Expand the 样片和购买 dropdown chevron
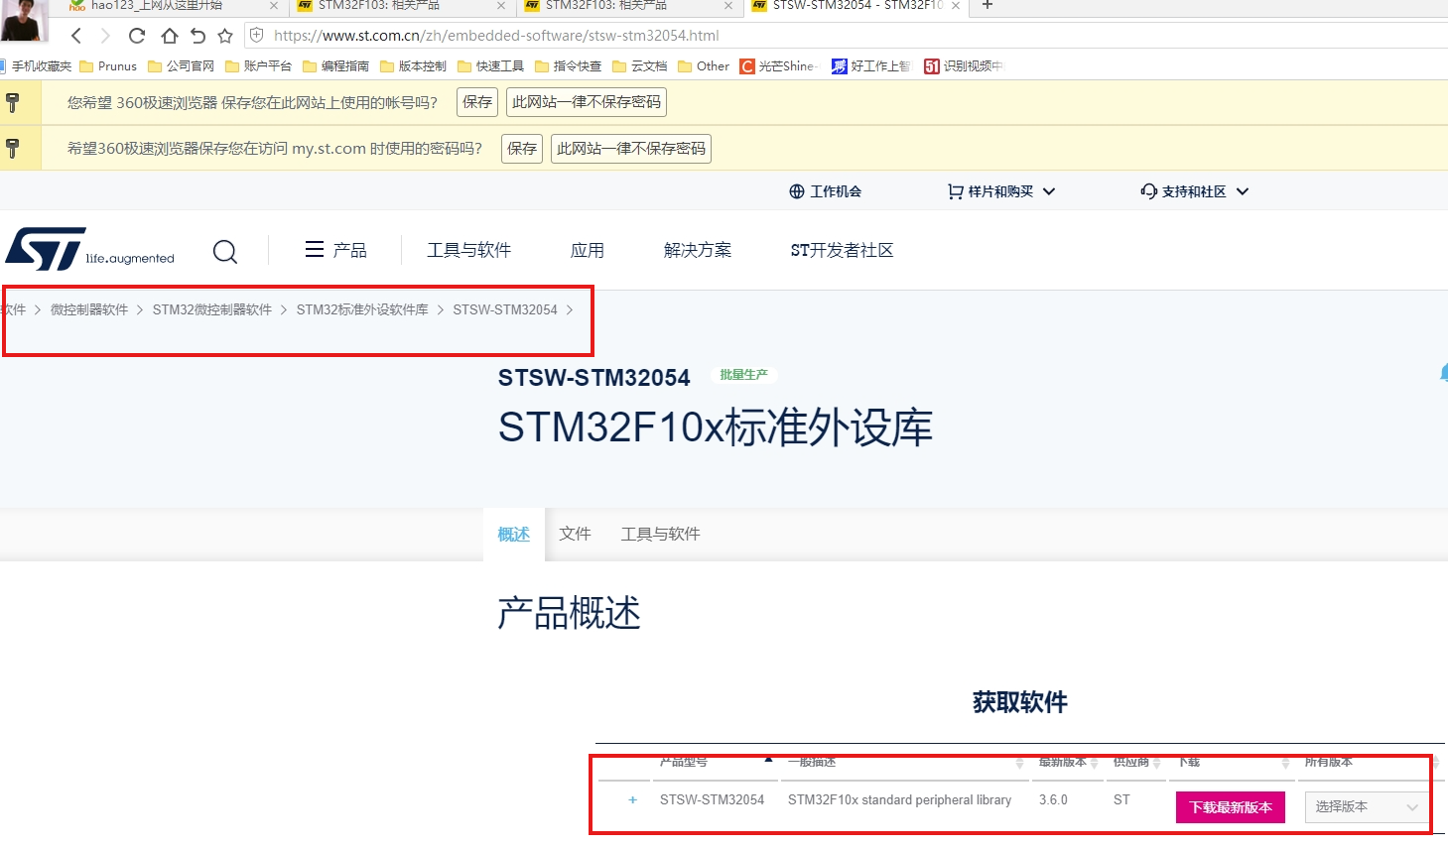1448x850 pixels. pyautogui.click(x=1050, y=191)
